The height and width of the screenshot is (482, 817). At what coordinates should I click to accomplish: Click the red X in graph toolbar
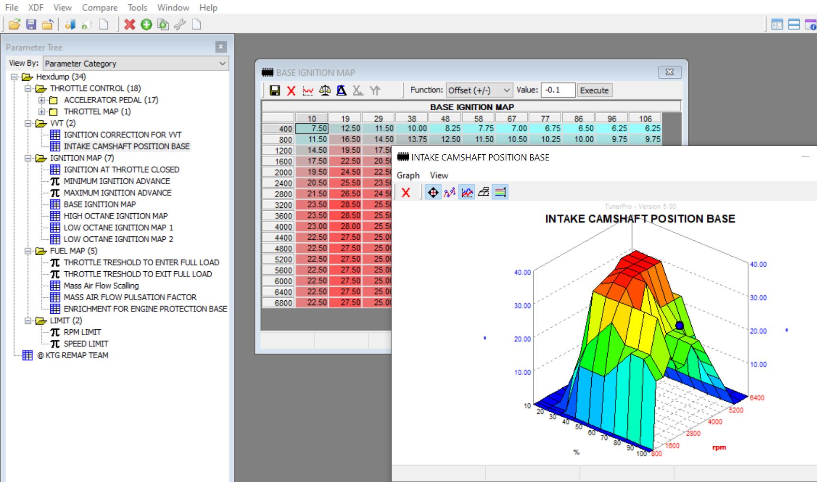[406, 192]
